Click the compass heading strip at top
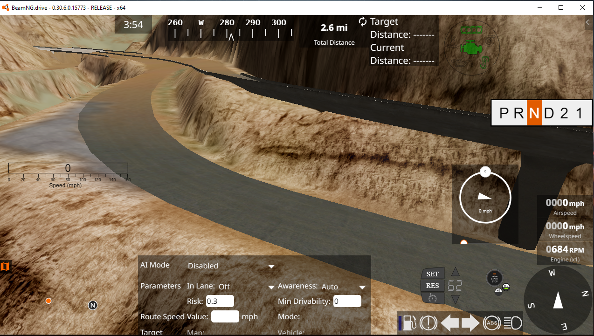 pos(231,28)
